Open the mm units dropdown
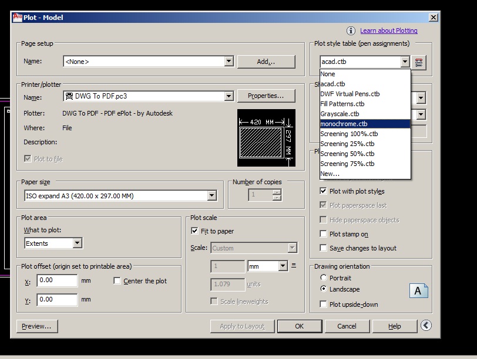 [283, 266]
